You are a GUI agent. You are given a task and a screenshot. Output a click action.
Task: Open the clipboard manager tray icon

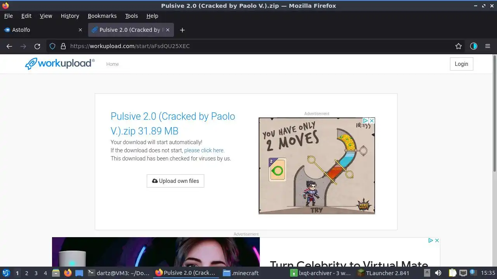tap(453, 273)
